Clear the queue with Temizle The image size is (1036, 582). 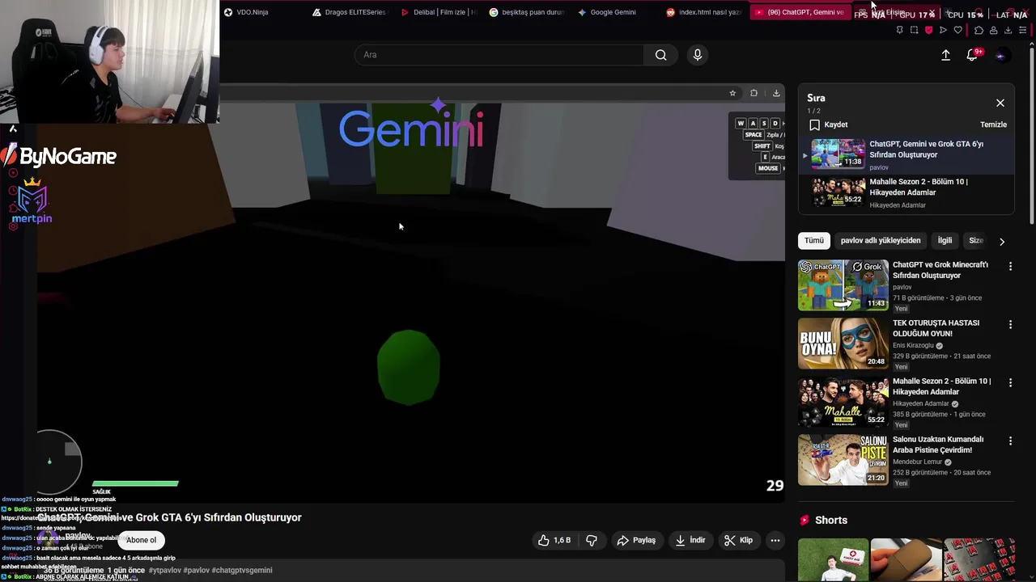click(993, 124)
